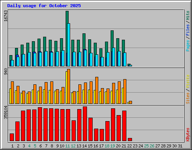Click the orange sites bar for day 21
The width and height of the screenshot is (192, 150).
tap(125, 91)
